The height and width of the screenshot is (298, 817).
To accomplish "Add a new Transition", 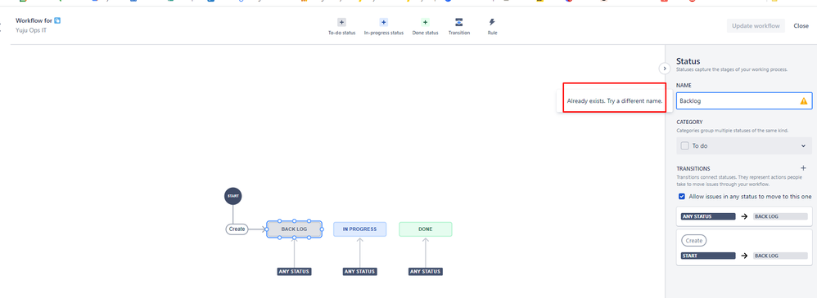I will 459,27.
